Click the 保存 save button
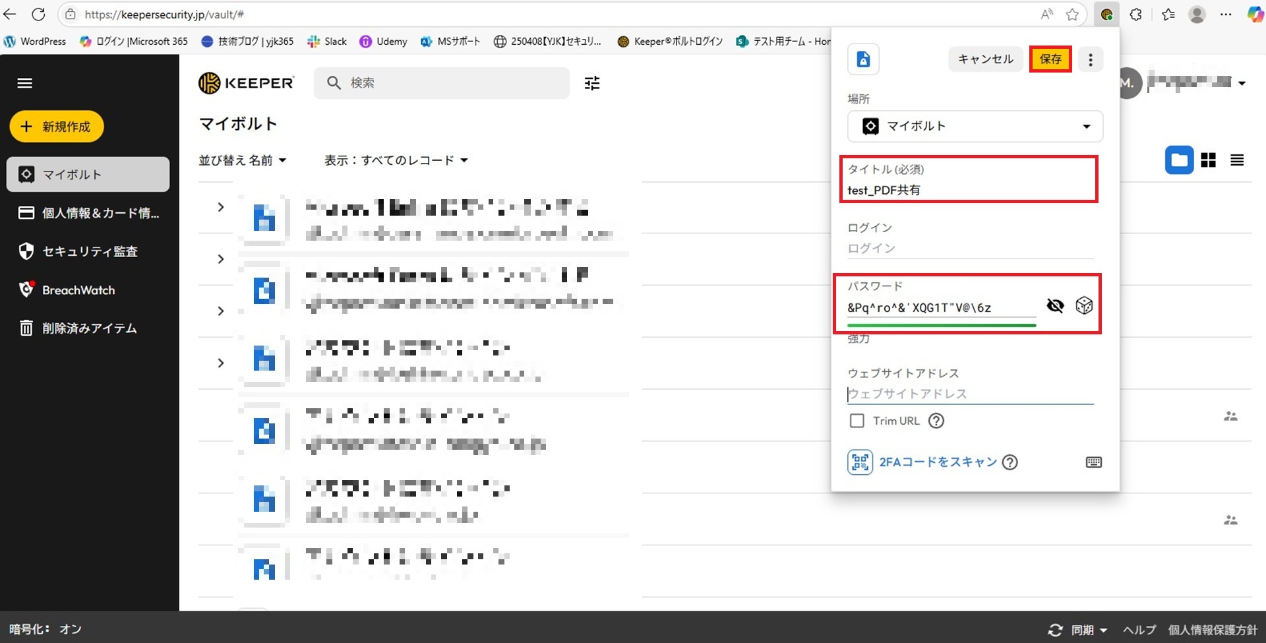 click(1050, 59)
